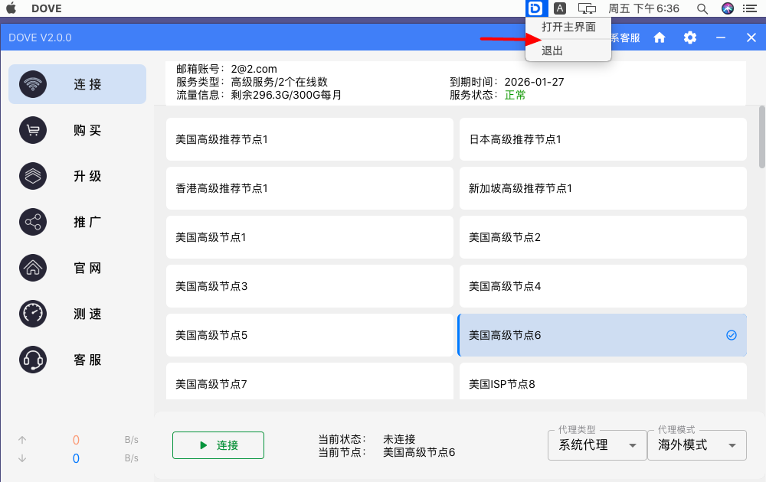Viewport: 766px width, 482px height.
Task: Select the 新加坡高级推荐节点1 node
Action: [602, 188]
